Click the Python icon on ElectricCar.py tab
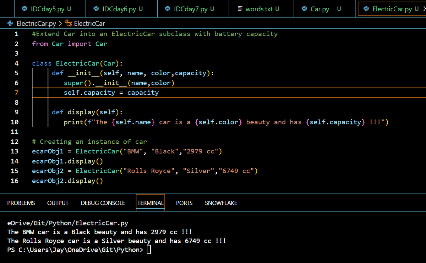The image size is (426, 263). 366,9
